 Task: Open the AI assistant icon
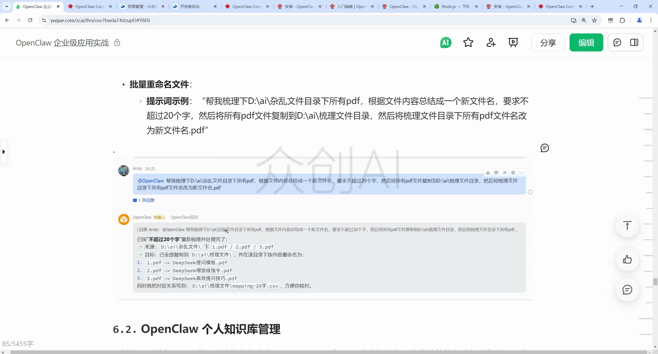coord(446,42)
